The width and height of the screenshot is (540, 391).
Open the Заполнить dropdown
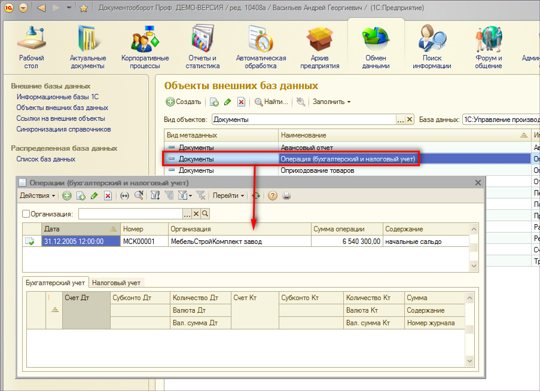click(331, 102)
